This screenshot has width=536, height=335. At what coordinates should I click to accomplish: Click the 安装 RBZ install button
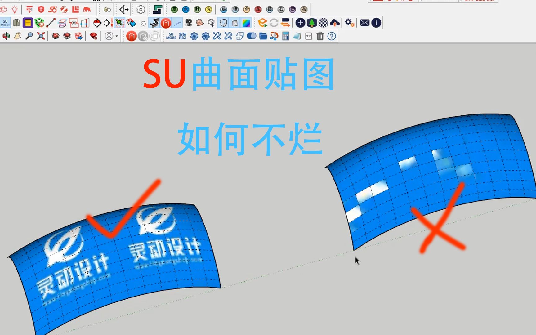click(x=183, y=36)
